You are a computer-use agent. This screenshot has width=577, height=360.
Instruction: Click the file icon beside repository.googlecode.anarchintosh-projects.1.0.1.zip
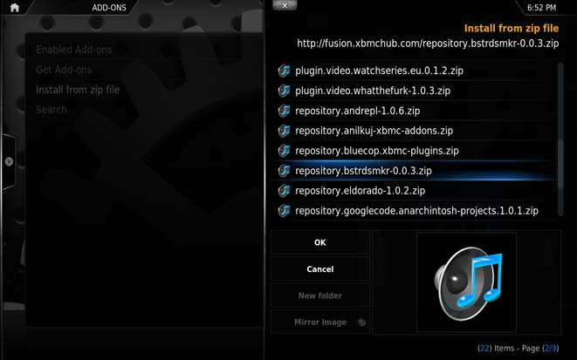[x=284, y=210]
